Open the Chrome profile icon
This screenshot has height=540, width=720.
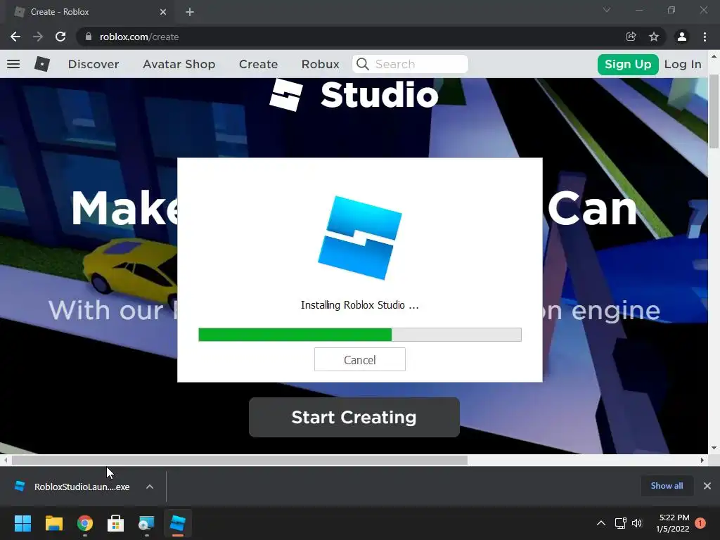[x=682, y=37]
